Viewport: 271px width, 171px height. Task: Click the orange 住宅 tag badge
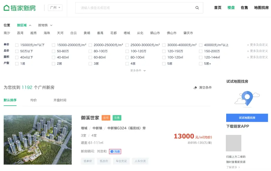click(106, 118)
